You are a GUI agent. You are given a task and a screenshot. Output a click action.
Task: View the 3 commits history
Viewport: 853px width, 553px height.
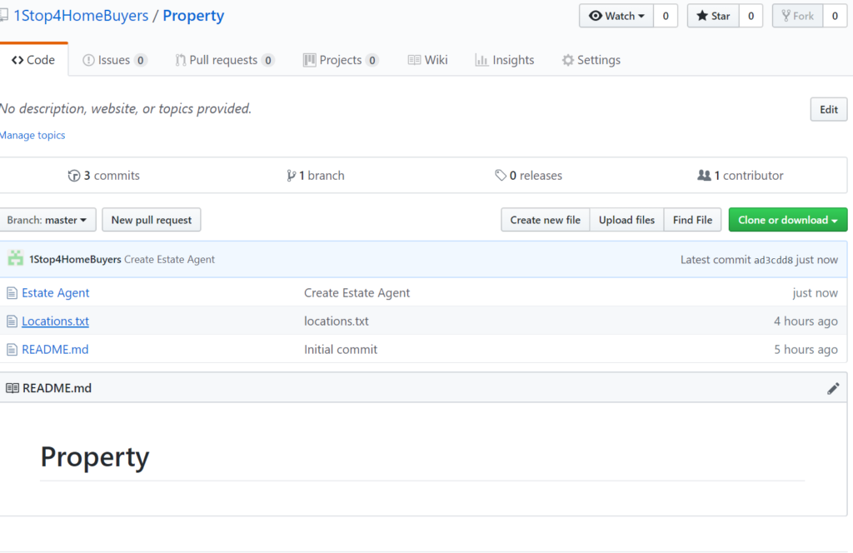103,176
